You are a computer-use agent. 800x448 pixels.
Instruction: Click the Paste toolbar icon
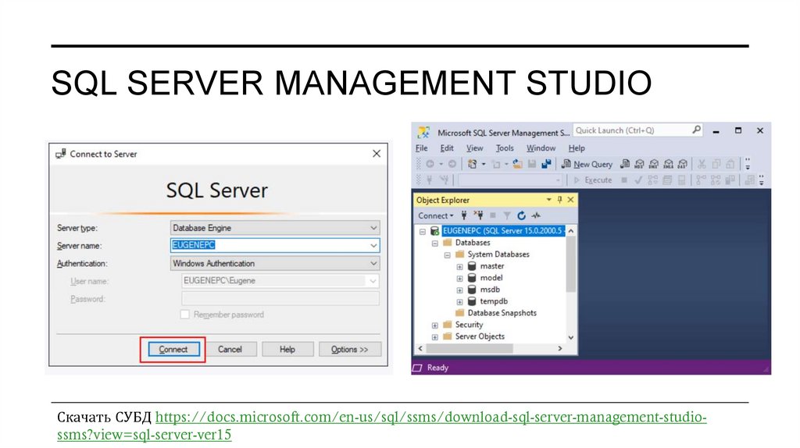tap(730, 164)
